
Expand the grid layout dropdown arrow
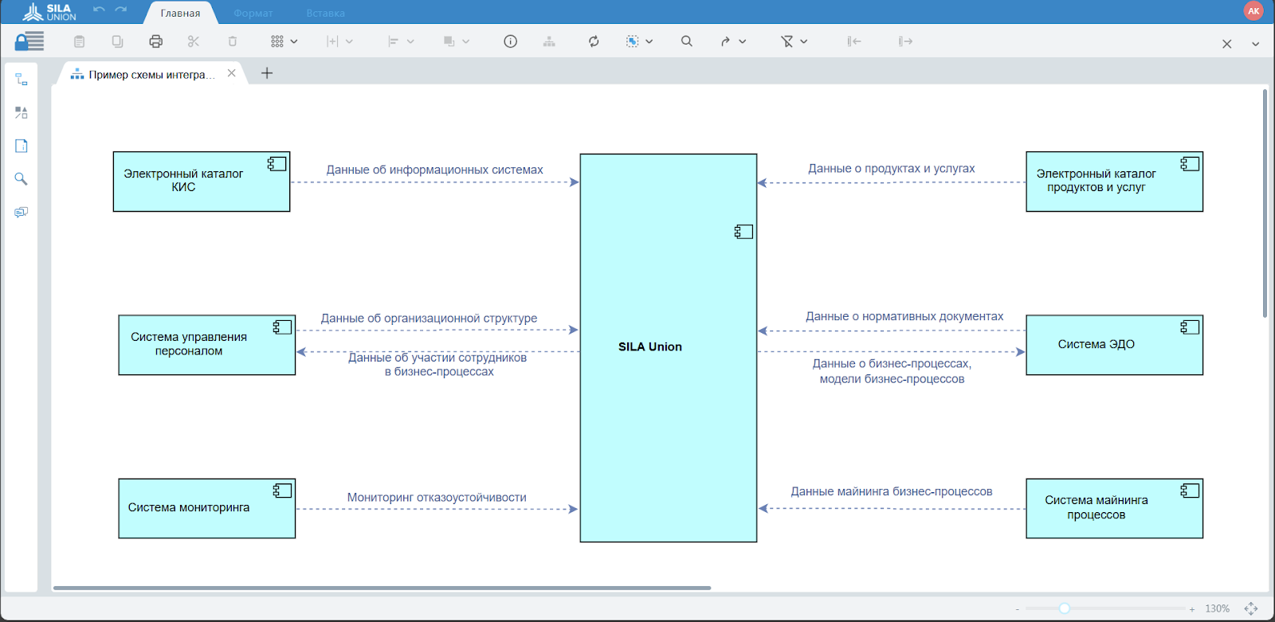click(294, 41)
